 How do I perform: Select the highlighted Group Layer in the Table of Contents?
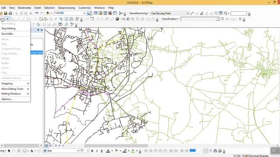point(36,52)
